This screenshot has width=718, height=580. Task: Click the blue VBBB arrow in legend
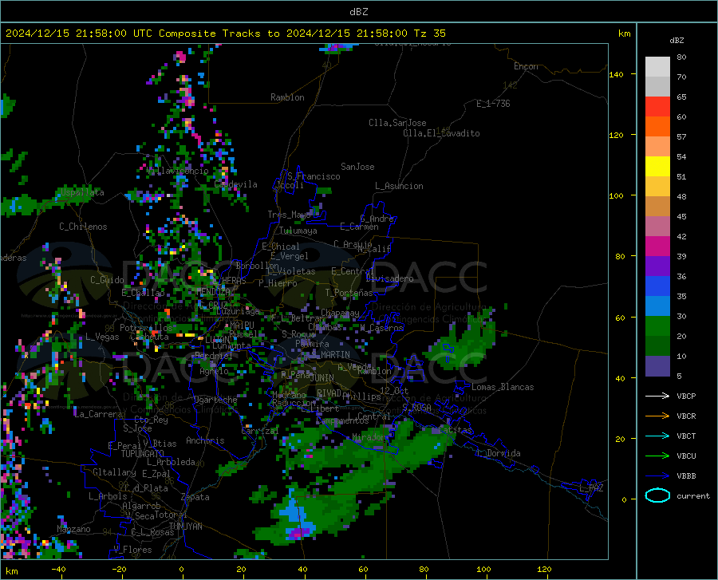(657, 476)
